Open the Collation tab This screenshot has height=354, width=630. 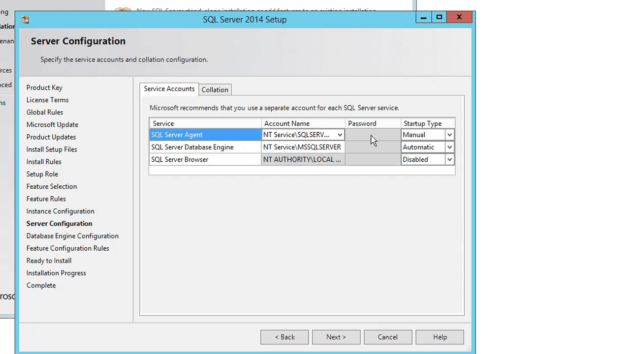pyautogui.click(x=215, y=89)
